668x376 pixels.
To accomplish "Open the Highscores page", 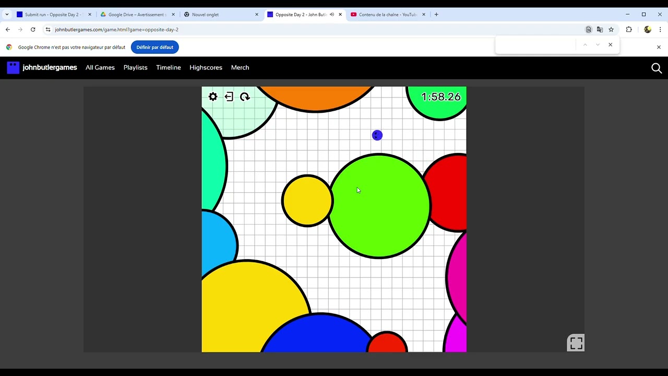I will point(206,67).
